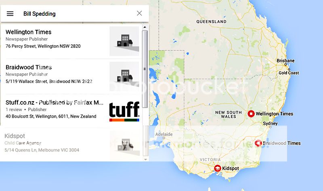Click the Sydney label on the map
Screen dimensions: 323x191
coord(270,124)
